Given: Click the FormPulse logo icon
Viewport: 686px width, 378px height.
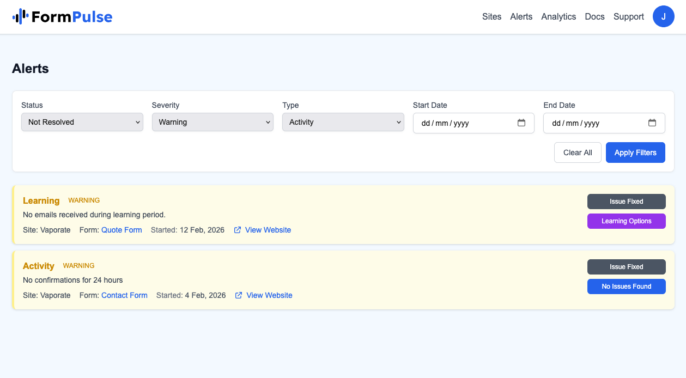Looking at the screenshot, I should click(x=20, y=17).
